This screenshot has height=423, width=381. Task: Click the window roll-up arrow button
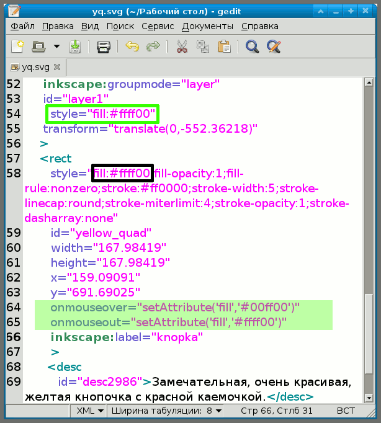point(321,11)
